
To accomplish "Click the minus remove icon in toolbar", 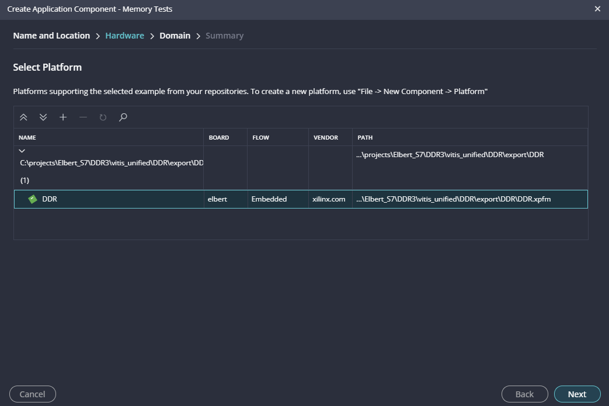I will [83, 117].
